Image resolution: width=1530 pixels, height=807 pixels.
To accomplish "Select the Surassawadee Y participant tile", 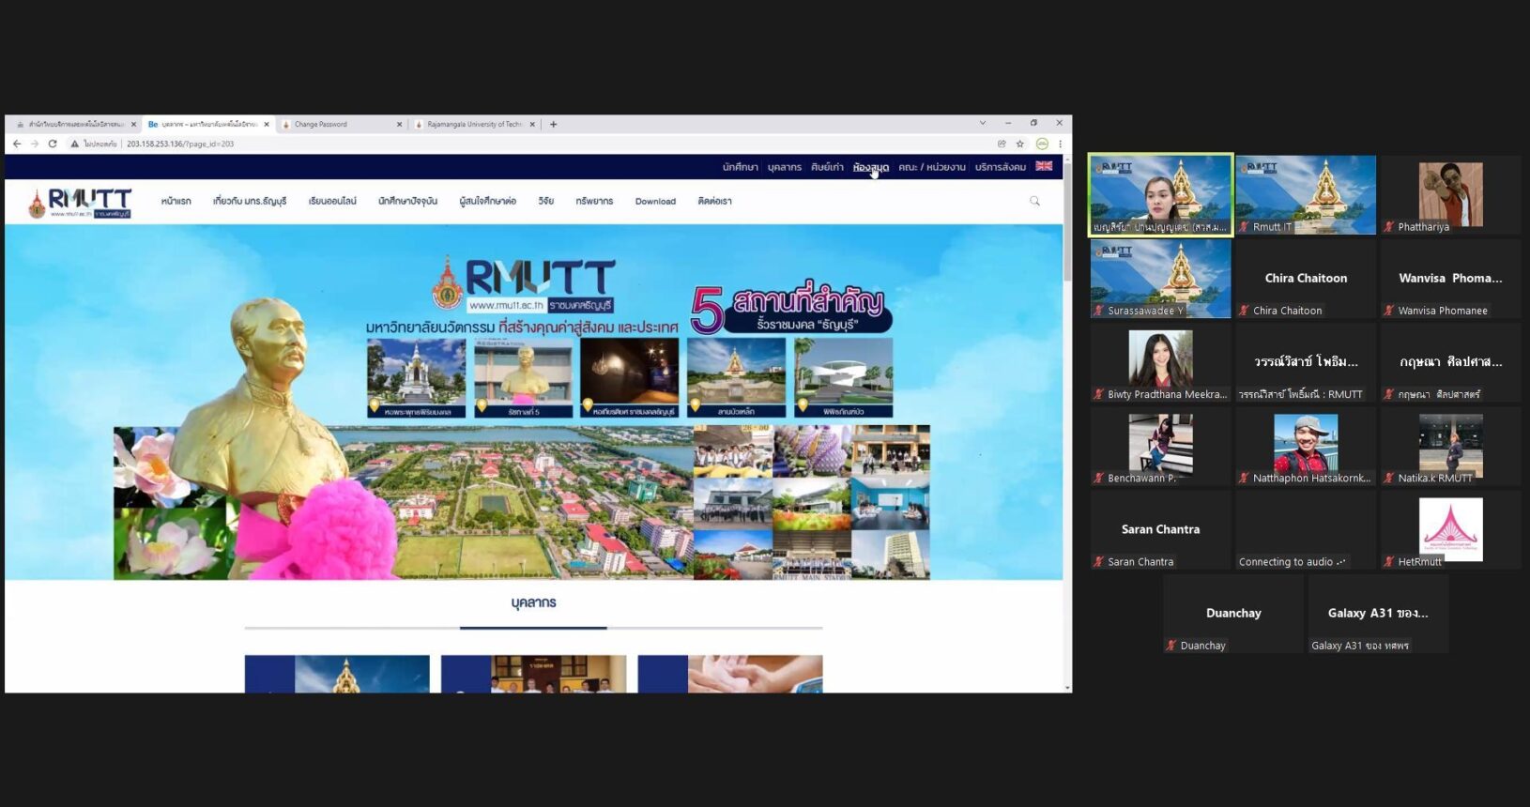I will coord(1160,279).
